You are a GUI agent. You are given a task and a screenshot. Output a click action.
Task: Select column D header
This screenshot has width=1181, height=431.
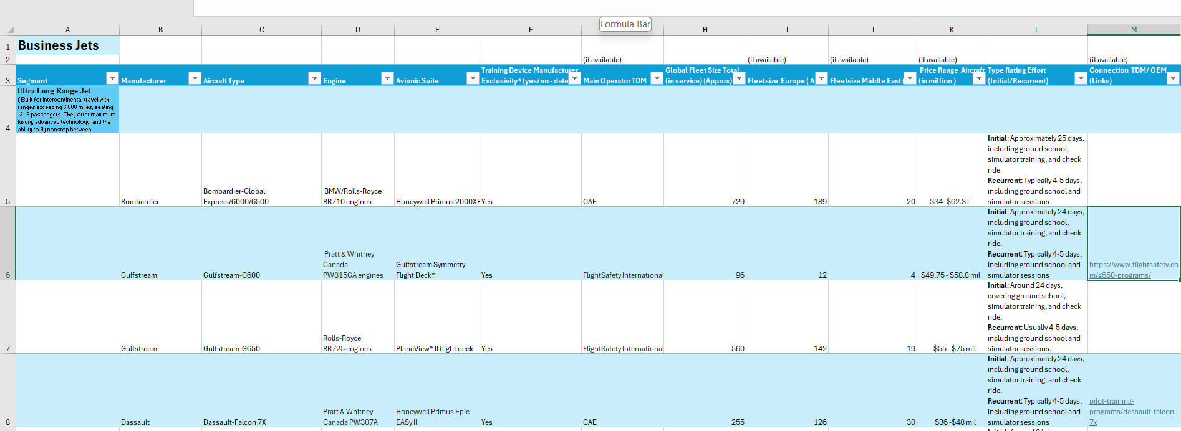(x=358, y=30)
